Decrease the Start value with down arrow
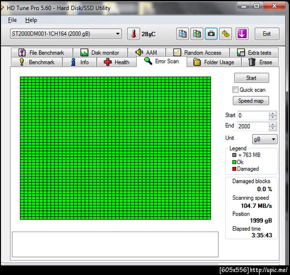290x275 pixels. (x=272, y=118)
